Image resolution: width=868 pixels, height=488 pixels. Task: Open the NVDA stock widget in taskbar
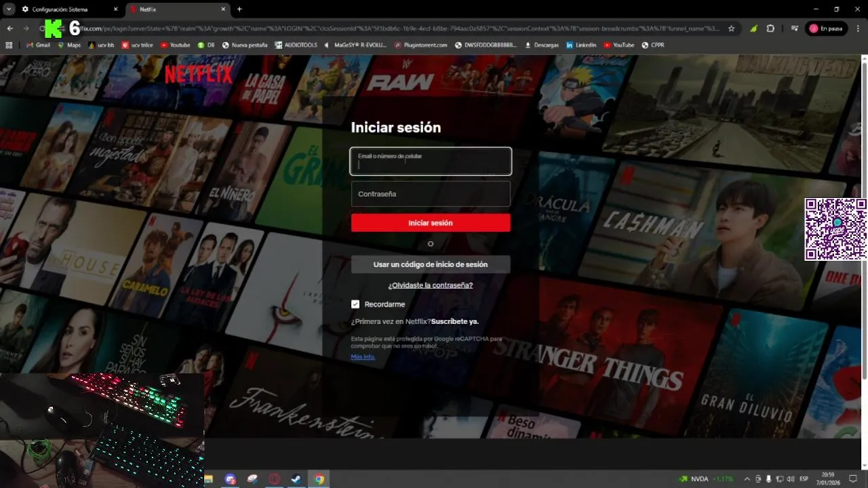click(x=706, y=479)
